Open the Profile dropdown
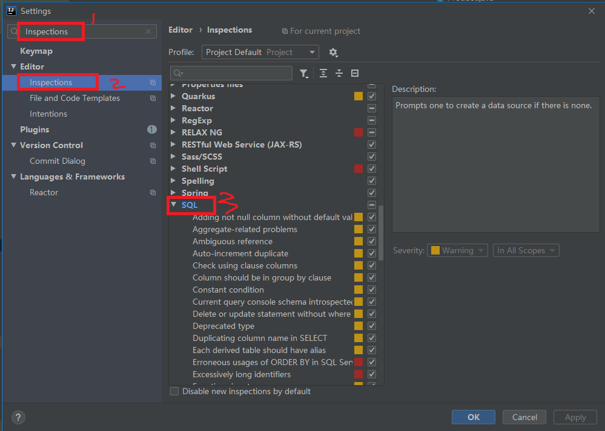This screenshot has width=605, height=431. (260, 53)
